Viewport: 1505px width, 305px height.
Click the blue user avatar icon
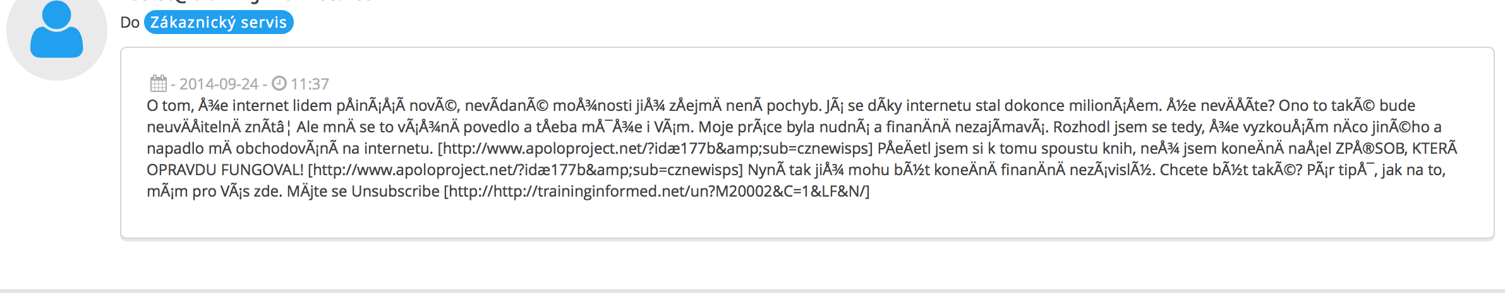click(56, 32)
